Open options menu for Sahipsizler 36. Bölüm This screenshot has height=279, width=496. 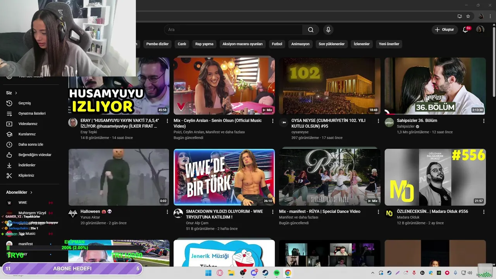click(484, 121)
